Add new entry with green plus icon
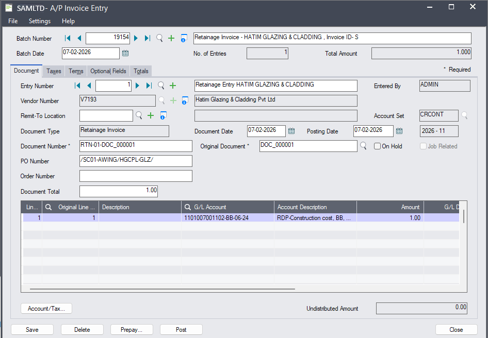 (173, 86)
